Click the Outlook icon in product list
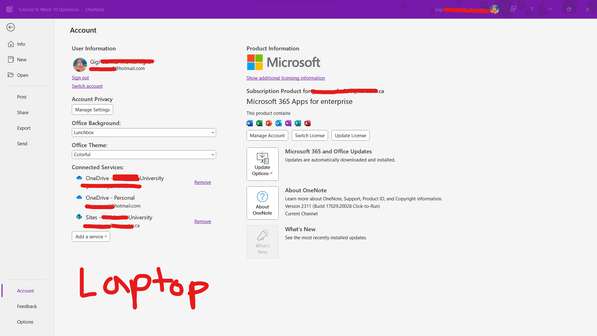Viewport: 597px width, 336px height. point(279,123)
